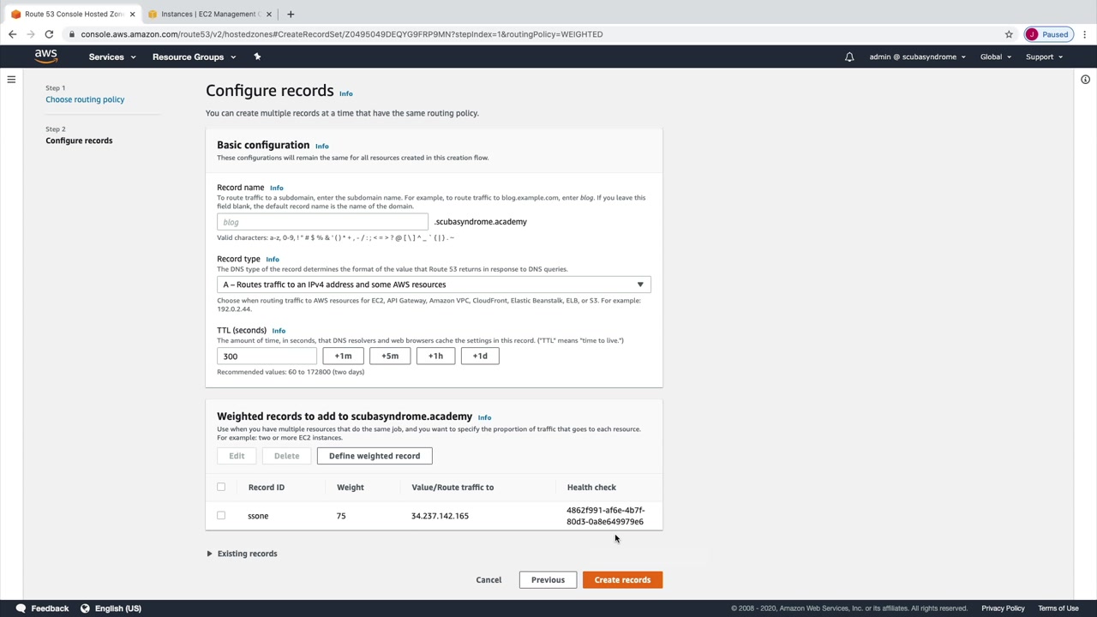Viewport: 1097px width, 617px height.
Task: Click the ssone record ID cell
Action: coord(258,516)
